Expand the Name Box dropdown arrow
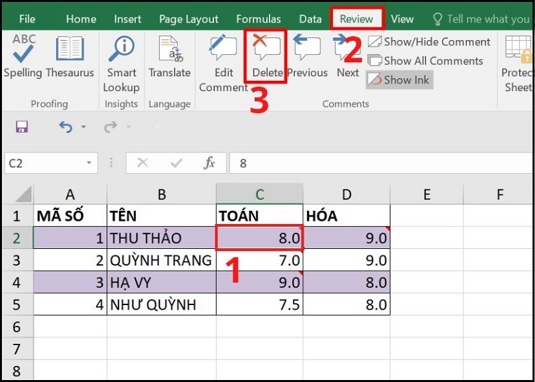The image size is (535, 382). (89, 163)
